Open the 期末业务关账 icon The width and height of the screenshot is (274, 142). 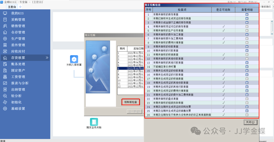94,122
